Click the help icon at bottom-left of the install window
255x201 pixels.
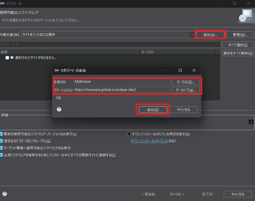[x=5, y=194]
